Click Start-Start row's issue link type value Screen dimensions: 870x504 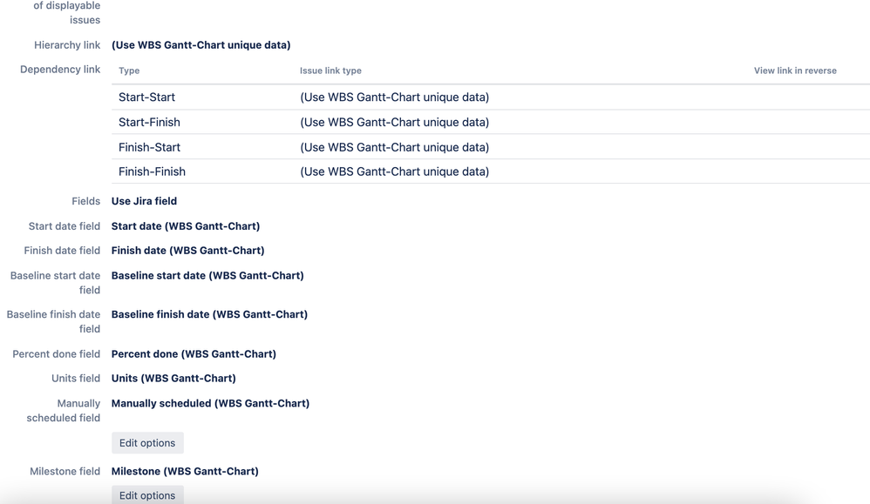395,97
